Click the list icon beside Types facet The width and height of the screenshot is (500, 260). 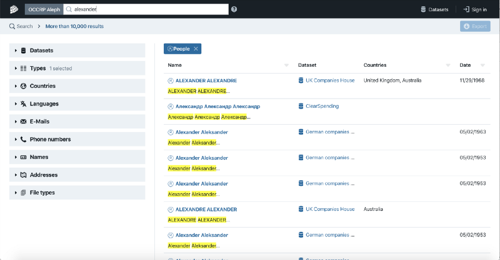(x=23, y=68)
